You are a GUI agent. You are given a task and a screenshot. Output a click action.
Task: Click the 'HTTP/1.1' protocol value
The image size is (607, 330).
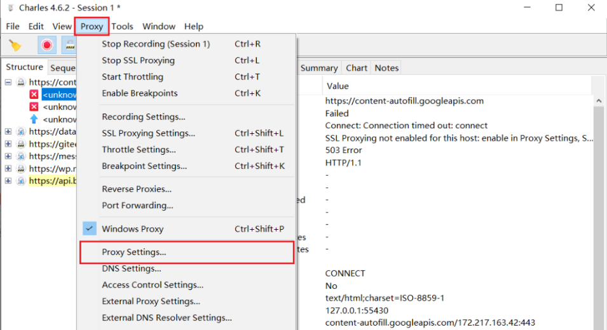click(x=343, y=162)
